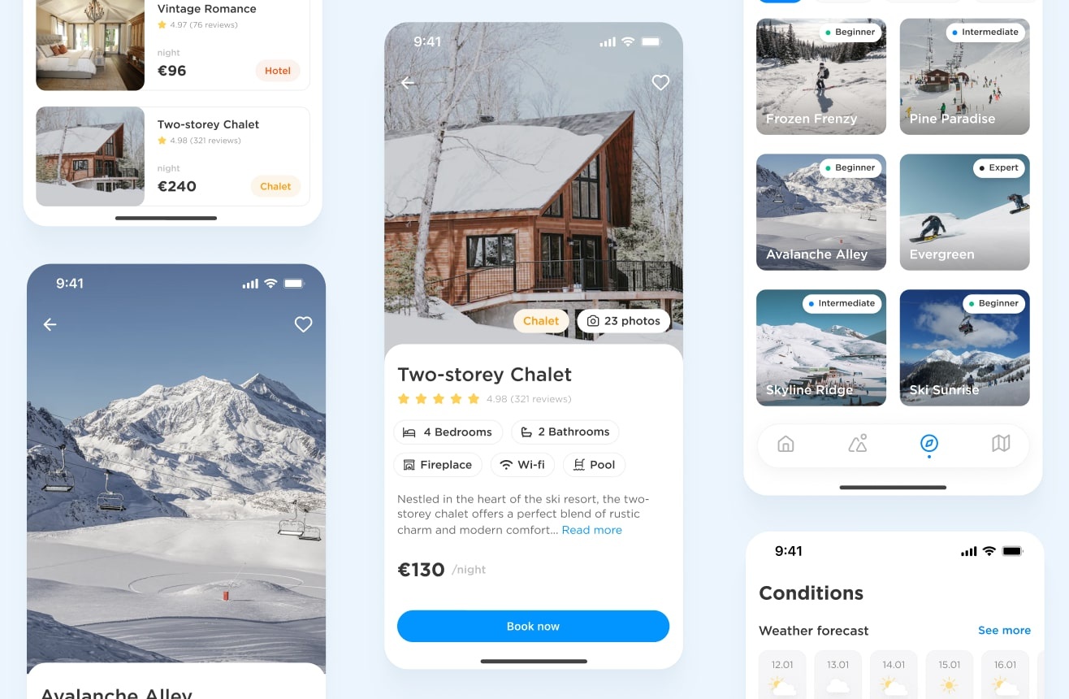Go back from the Avalanche Alley screen
The height and width of the screenshot is (699, 1069).
[50, 324]
